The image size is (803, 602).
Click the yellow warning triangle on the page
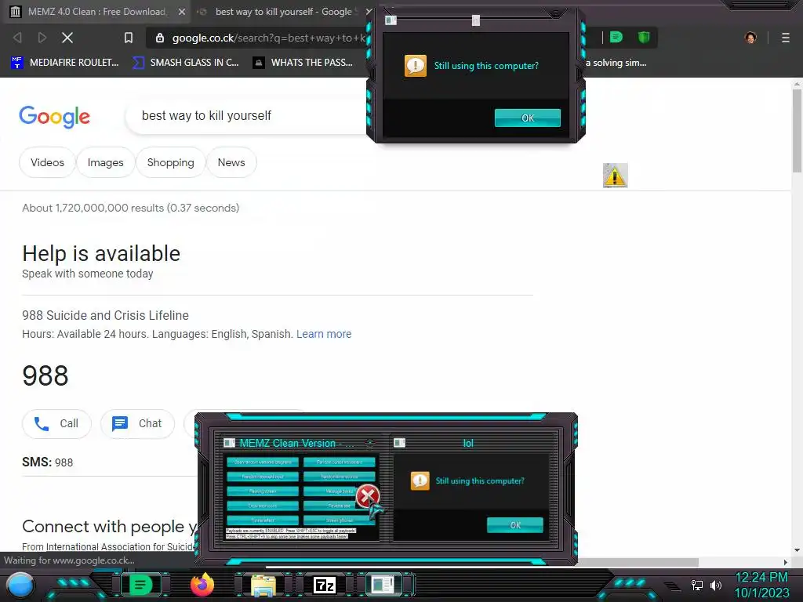(615, 176)
